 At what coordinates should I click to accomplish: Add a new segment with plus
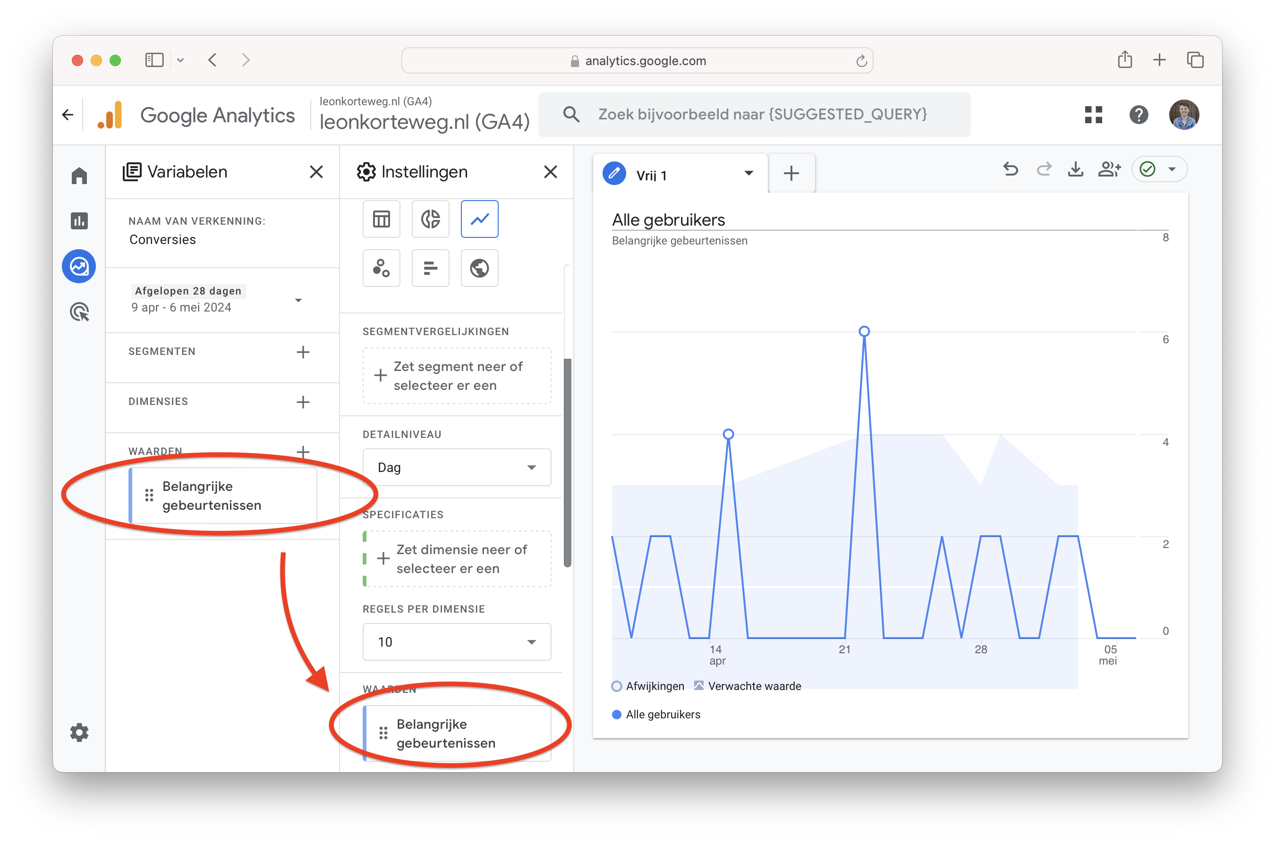click(303, 352)
